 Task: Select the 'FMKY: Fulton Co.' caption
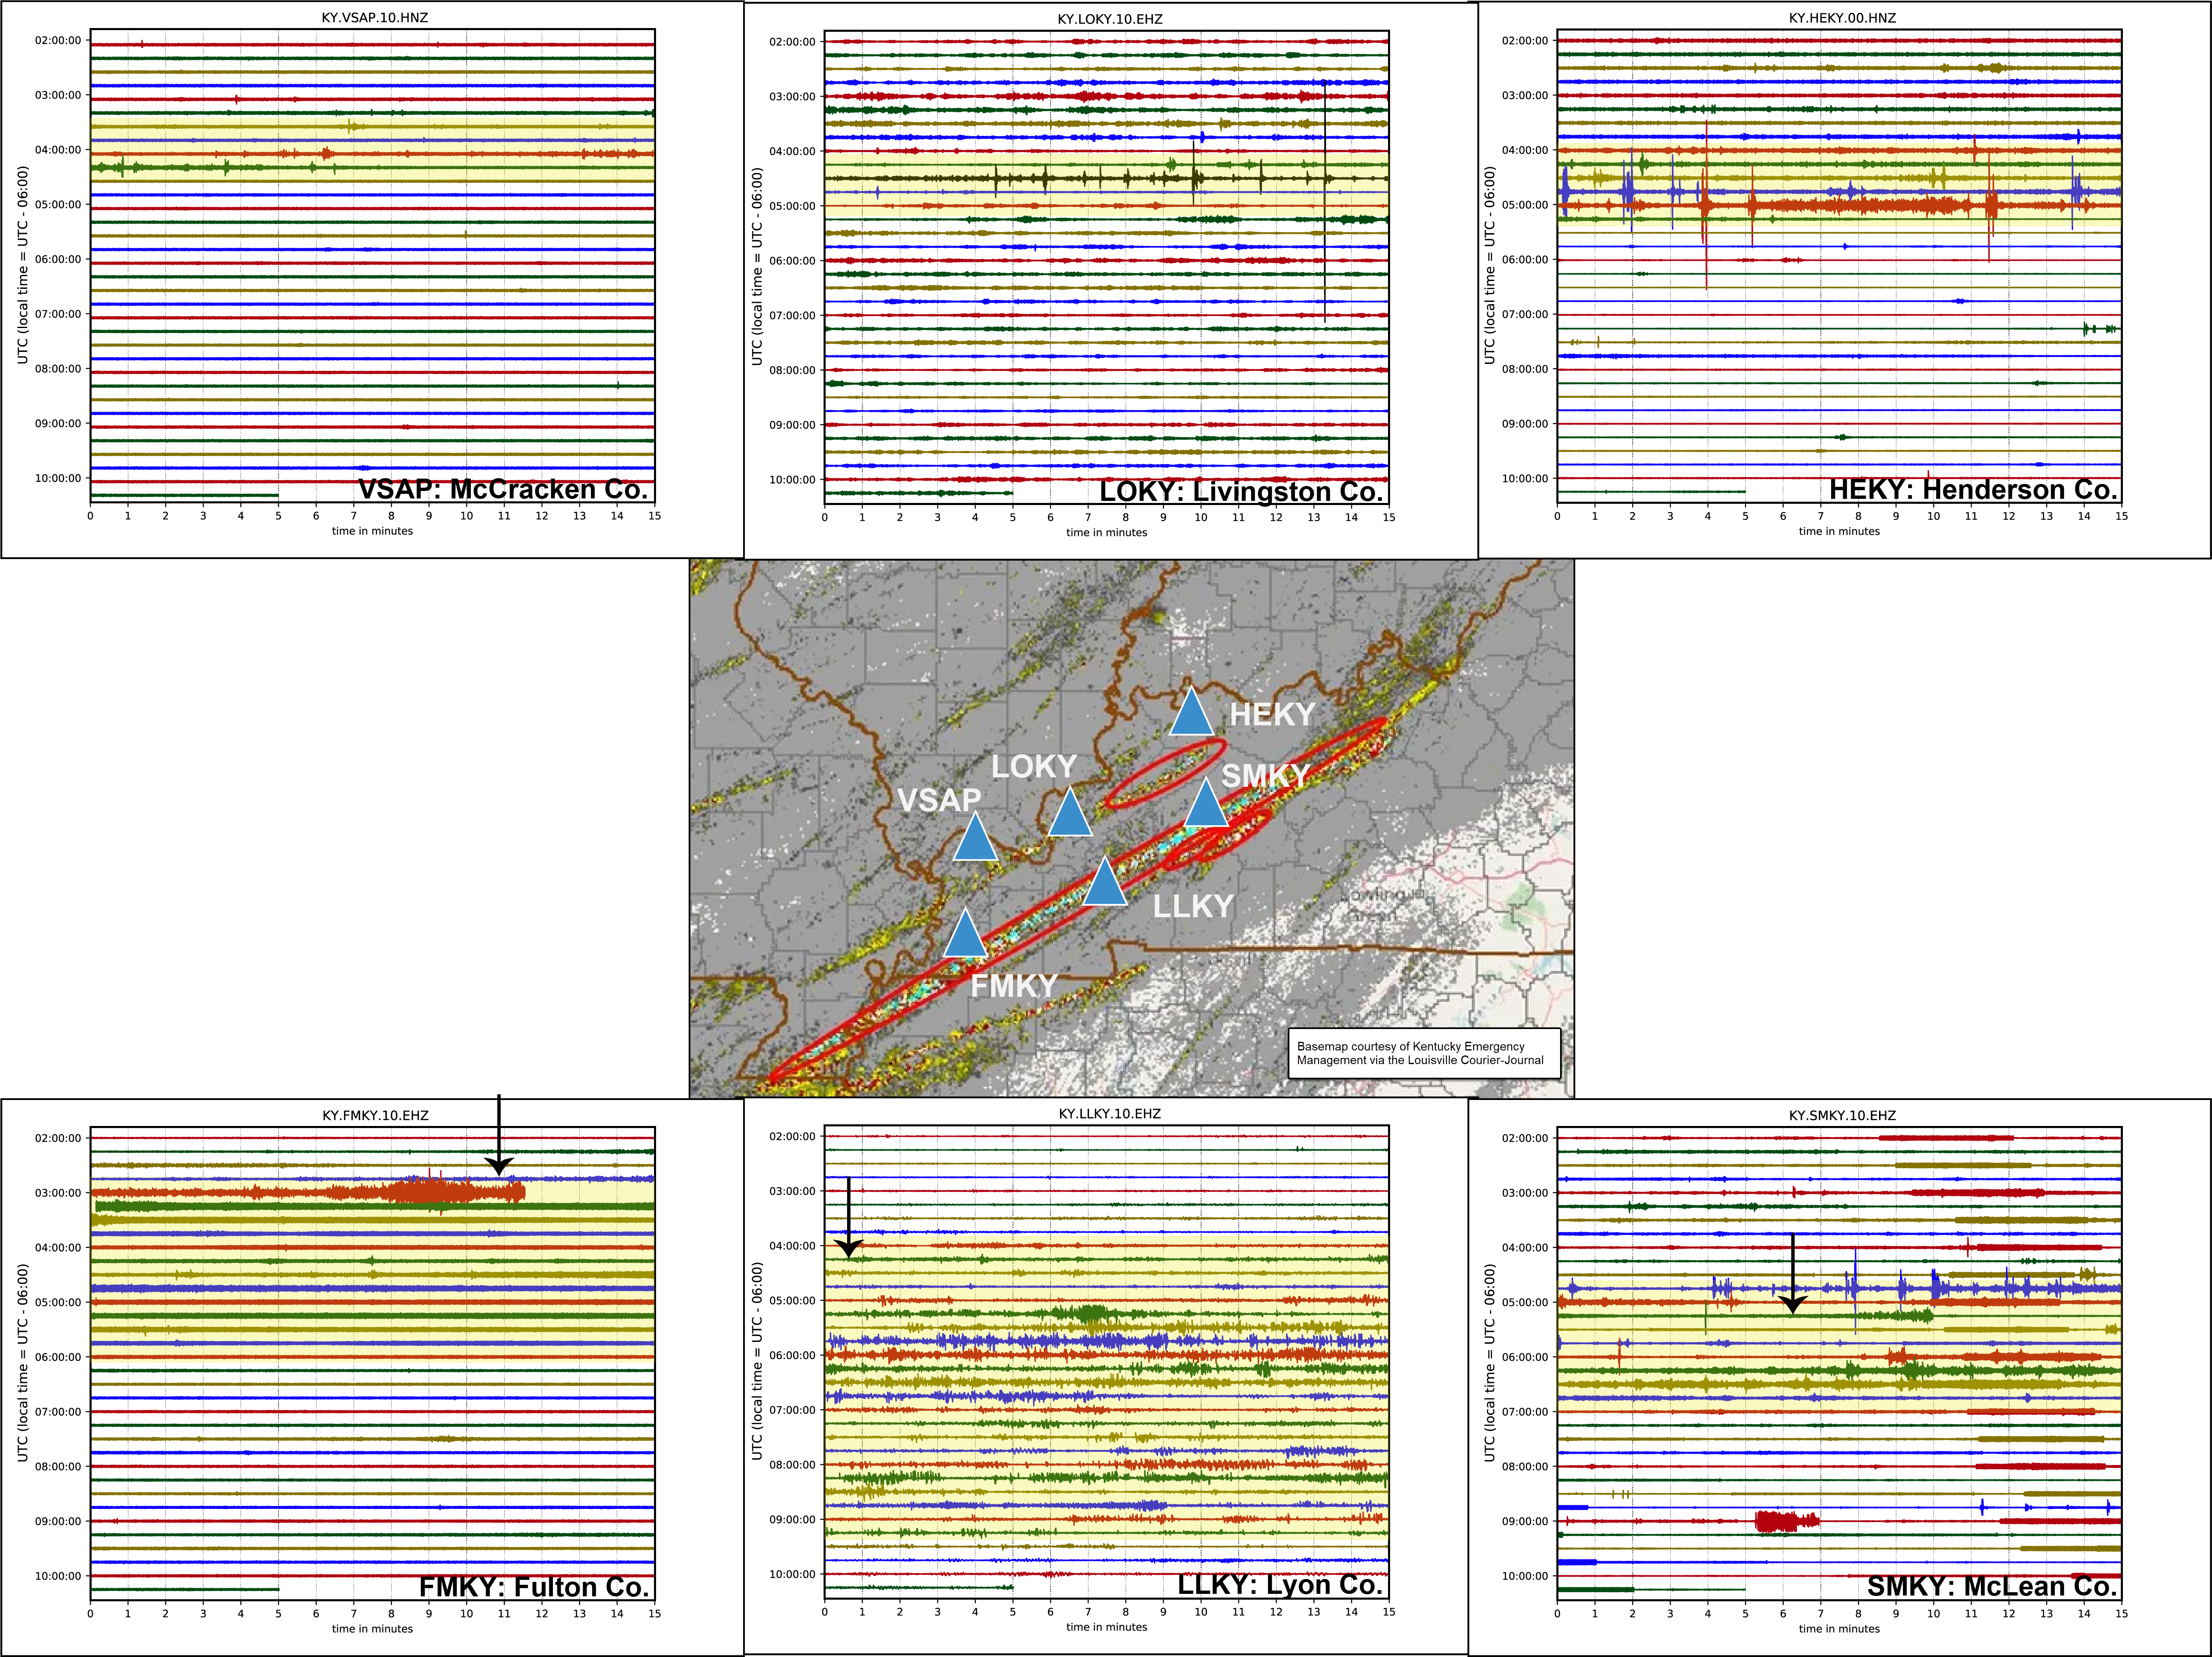click(x=534, y=1587)
